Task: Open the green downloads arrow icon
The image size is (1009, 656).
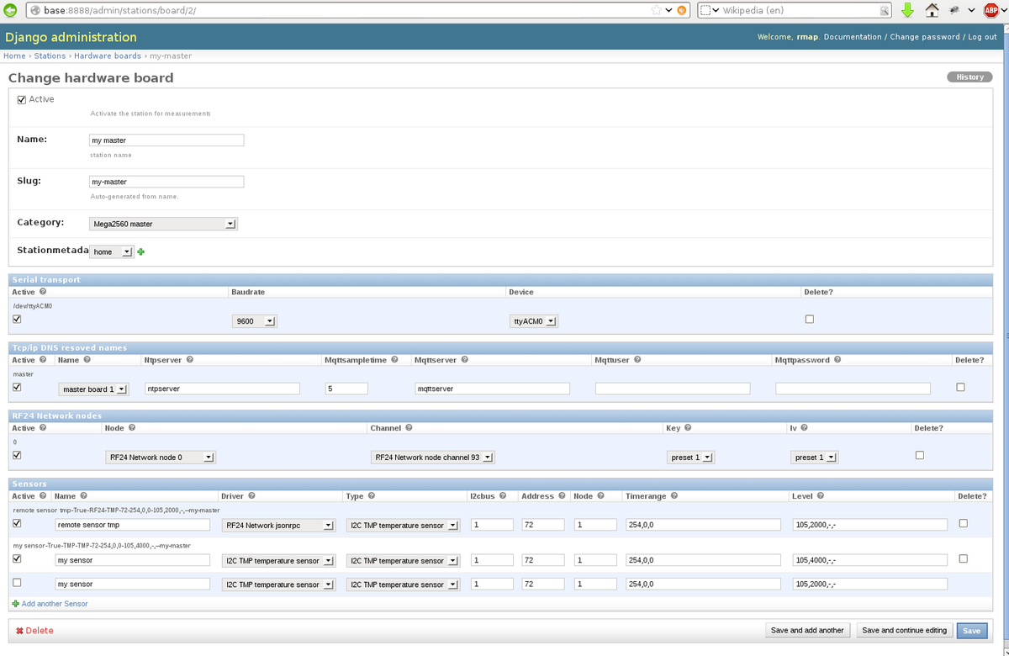Action: (907, 10)
